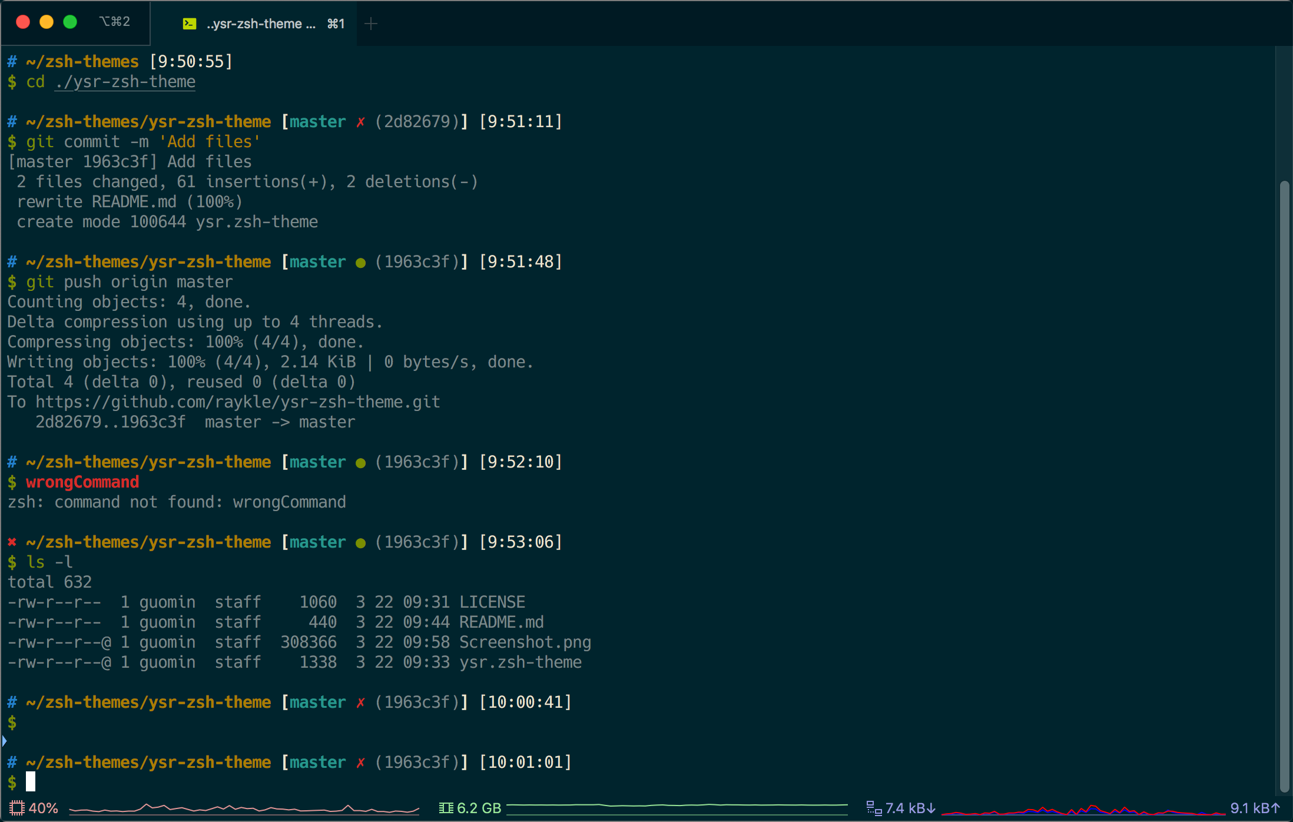Click the blue mark arrow in left margin

4,741
